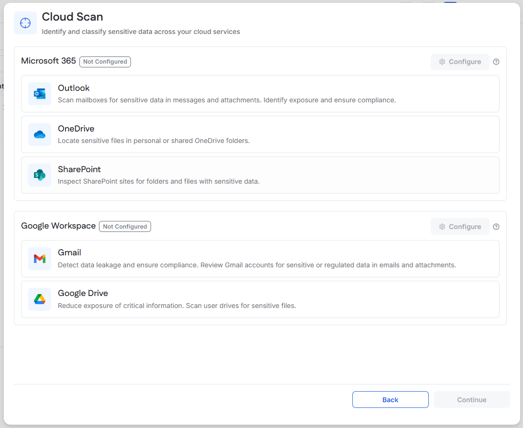Open help for Microsoft 365 section

click(496, 62)
